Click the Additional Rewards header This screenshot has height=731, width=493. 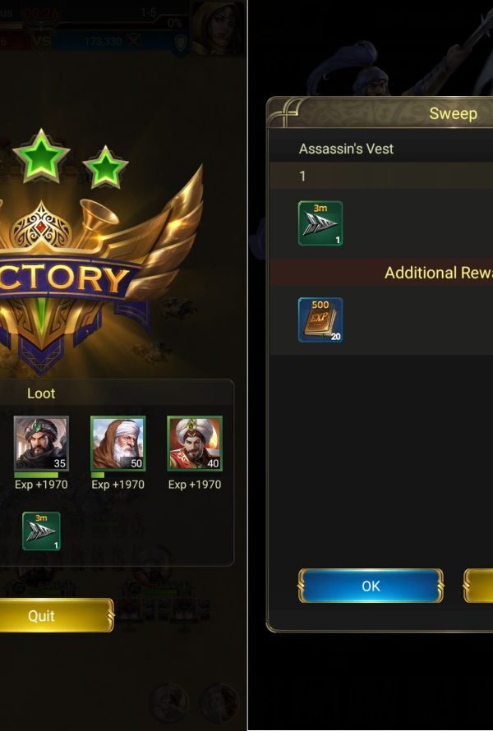(x=439, y=273)
